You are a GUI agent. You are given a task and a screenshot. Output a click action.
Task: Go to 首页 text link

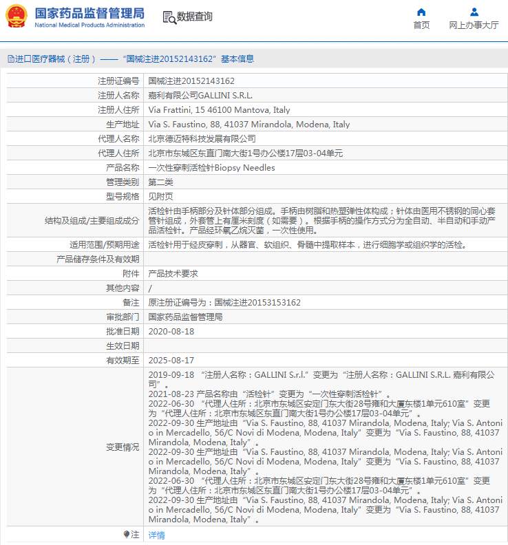[x=421, y=25]
